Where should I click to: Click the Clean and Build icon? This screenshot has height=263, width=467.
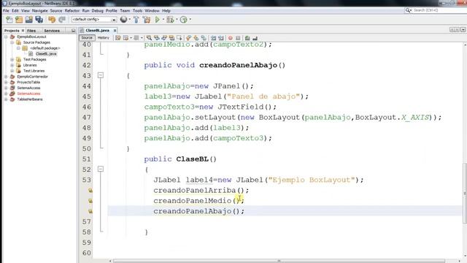(147, 20)
